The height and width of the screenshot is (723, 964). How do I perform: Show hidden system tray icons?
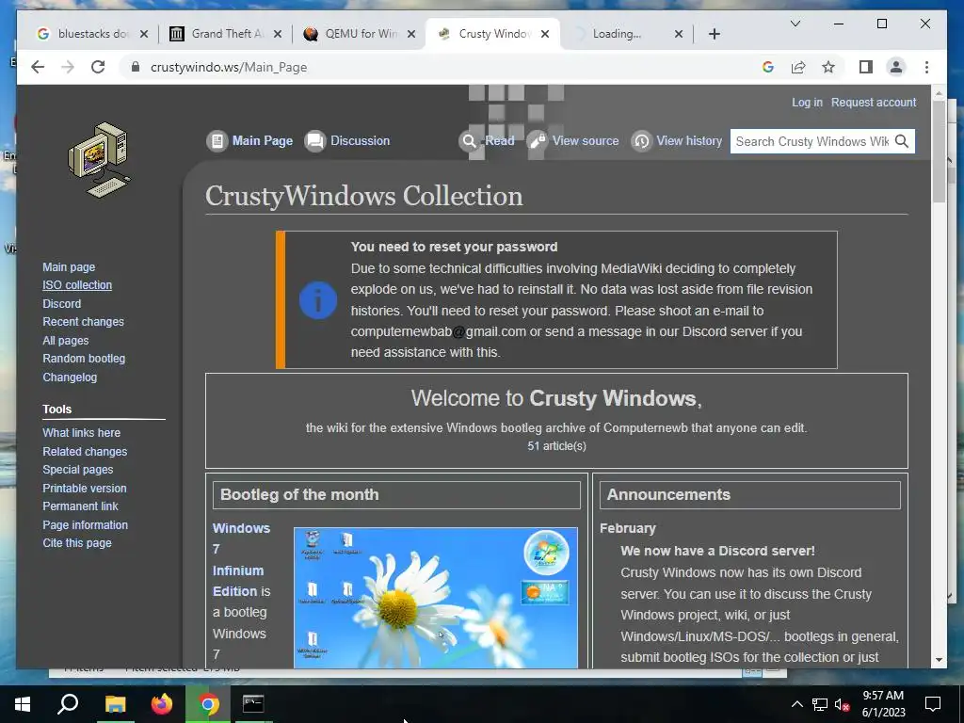point(796,704)
